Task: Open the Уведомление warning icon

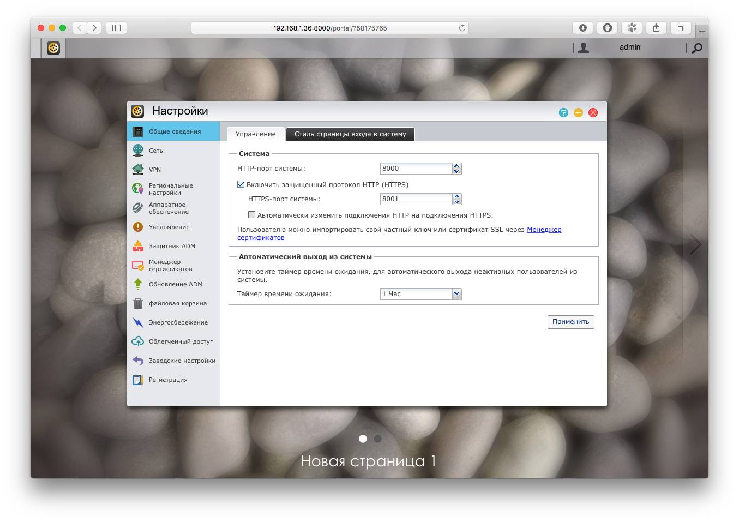Action: click(x=138, y=227)
